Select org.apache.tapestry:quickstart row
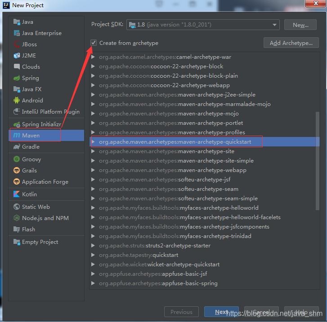Image resolution: width=327 pixels, height=322 pixels. click(205, 255)
